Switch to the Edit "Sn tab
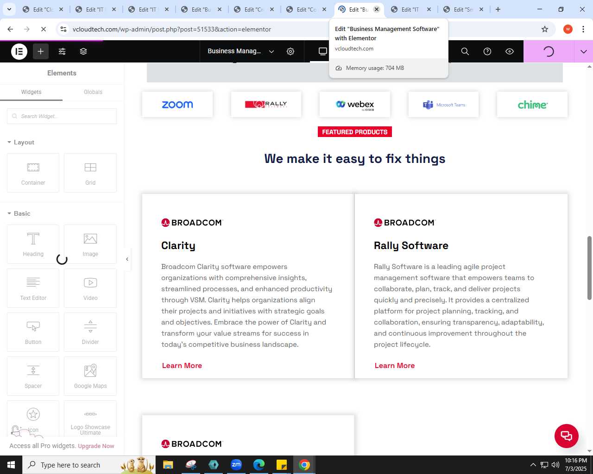Screen dimensions: 593x474 tap(463, 9)
